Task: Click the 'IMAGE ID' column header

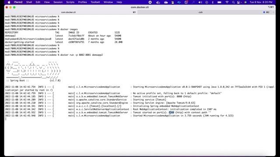Action: pyautogui.click(x=73, y=32)
